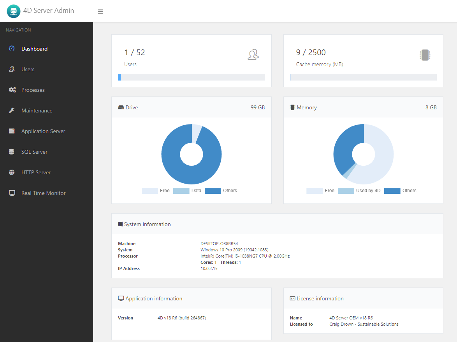Click the HTTP Server globe icon
This screenshot has height=342, width=457.
12,172
